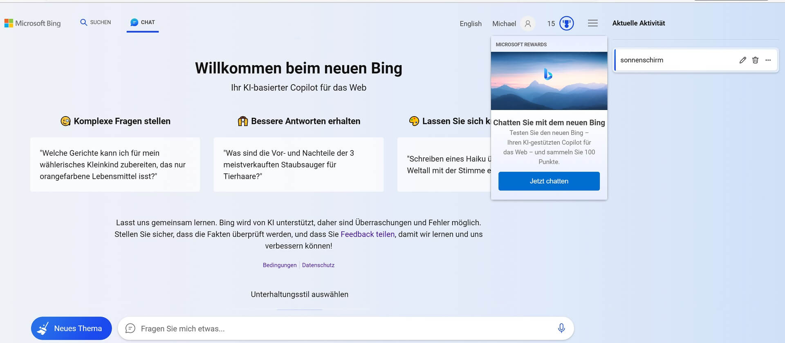This screenshot has height=343, width=785.
Task: Open the Datenschutz privacy link
Action: click(318, 265)
